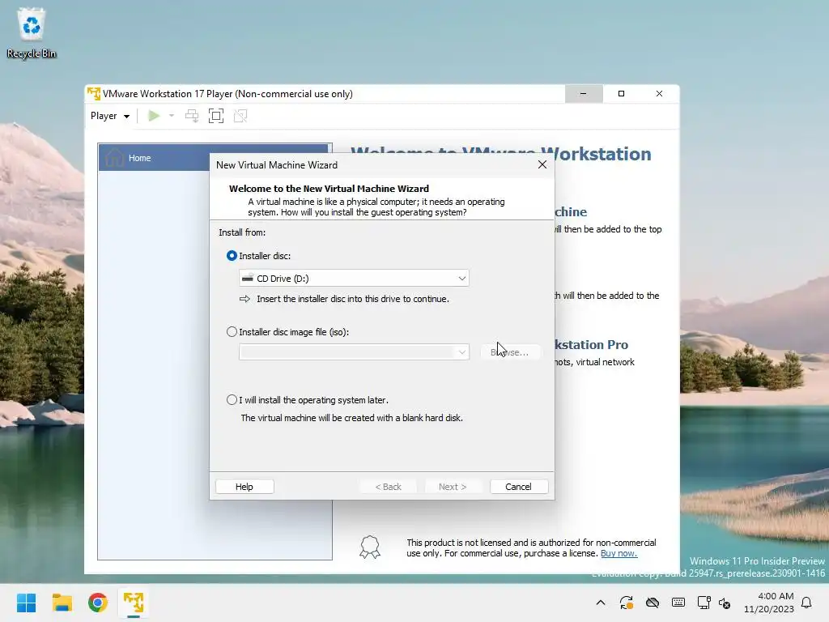
Task: Choose I will install the operating system later
Action: tap(232, 400)
